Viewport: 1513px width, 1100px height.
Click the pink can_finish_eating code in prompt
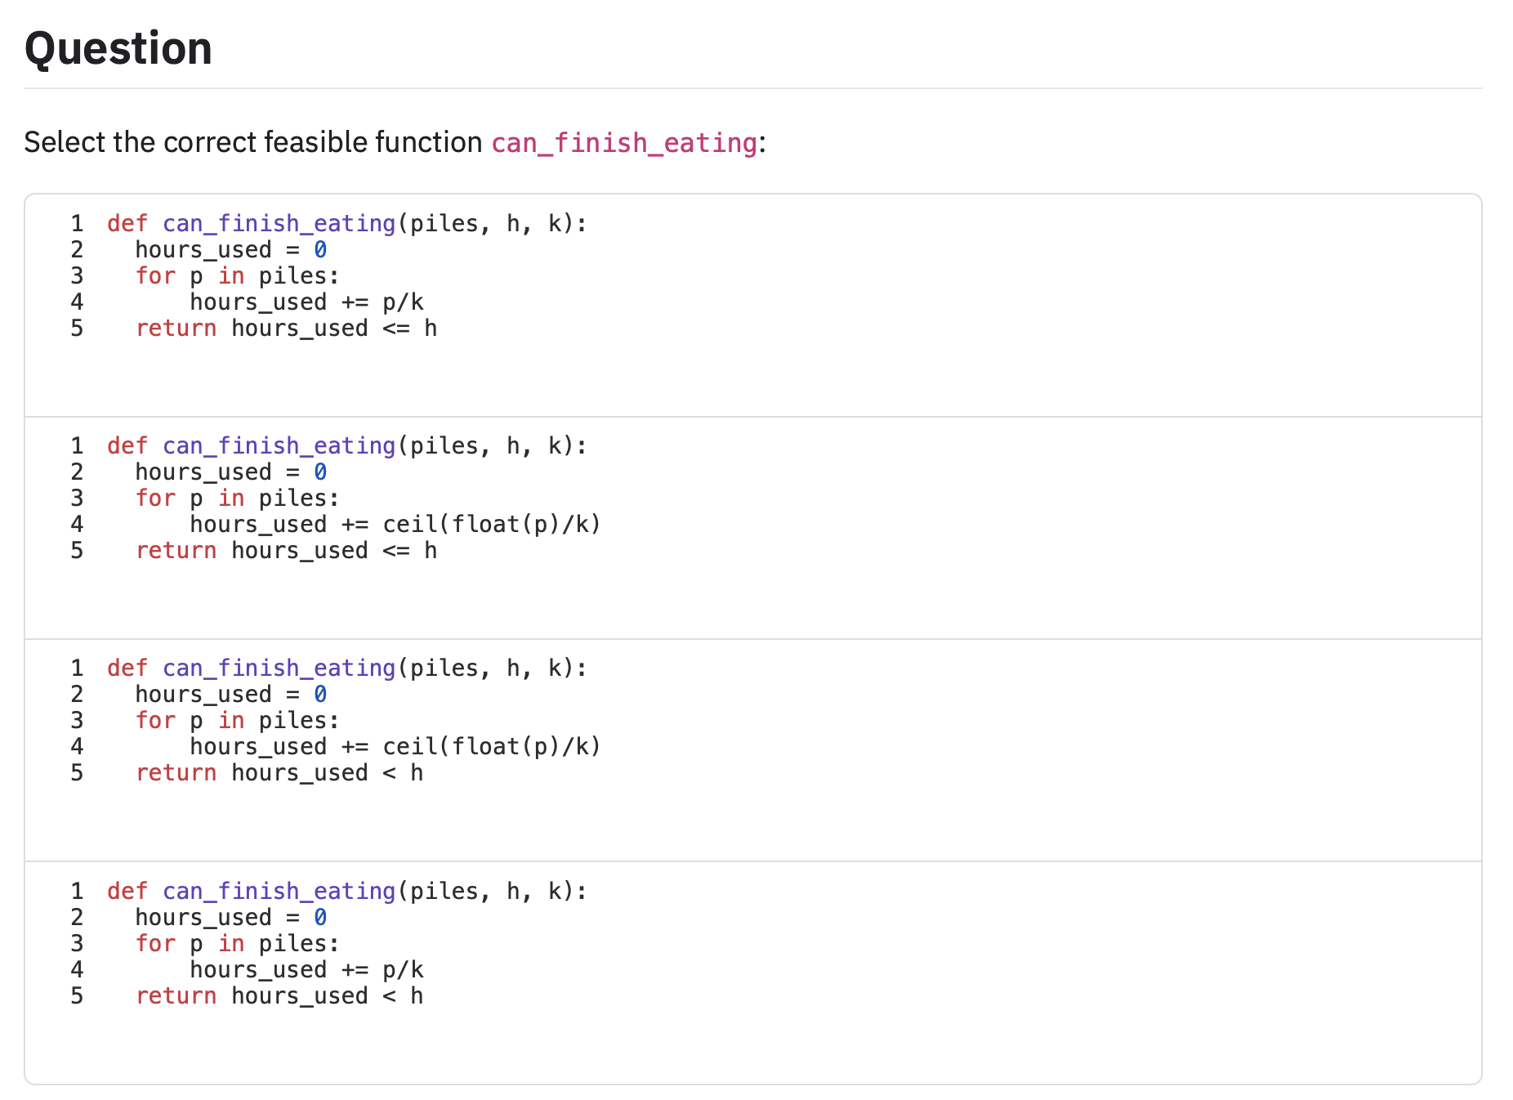tap(624, 143)
